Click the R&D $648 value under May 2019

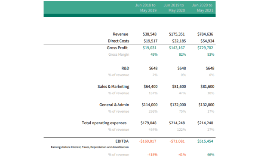[154, 68]
